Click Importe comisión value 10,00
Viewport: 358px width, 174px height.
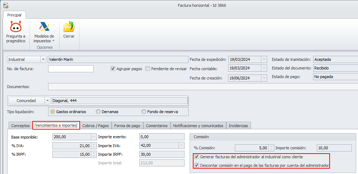335,148
